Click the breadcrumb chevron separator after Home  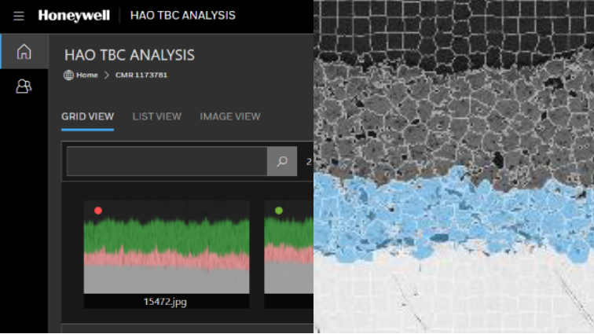[106, 75]
